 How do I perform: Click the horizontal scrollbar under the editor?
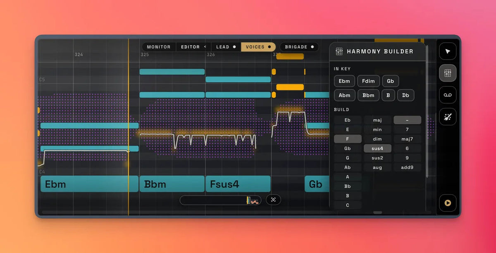[x=377, y=213]
